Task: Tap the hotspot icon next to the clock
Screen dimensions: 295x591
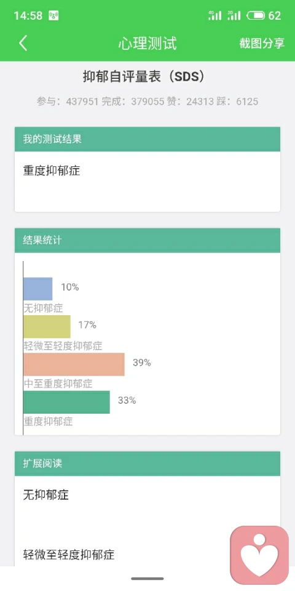Action: point(54,16)
